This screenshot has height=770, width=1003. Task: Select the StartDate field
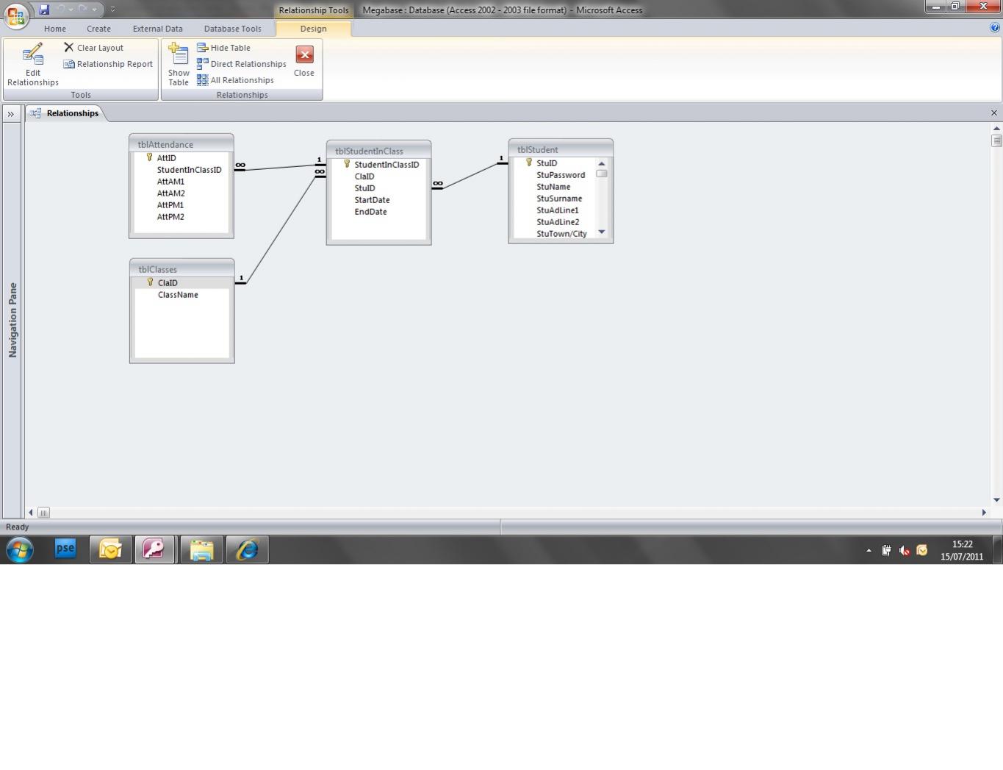372,200
